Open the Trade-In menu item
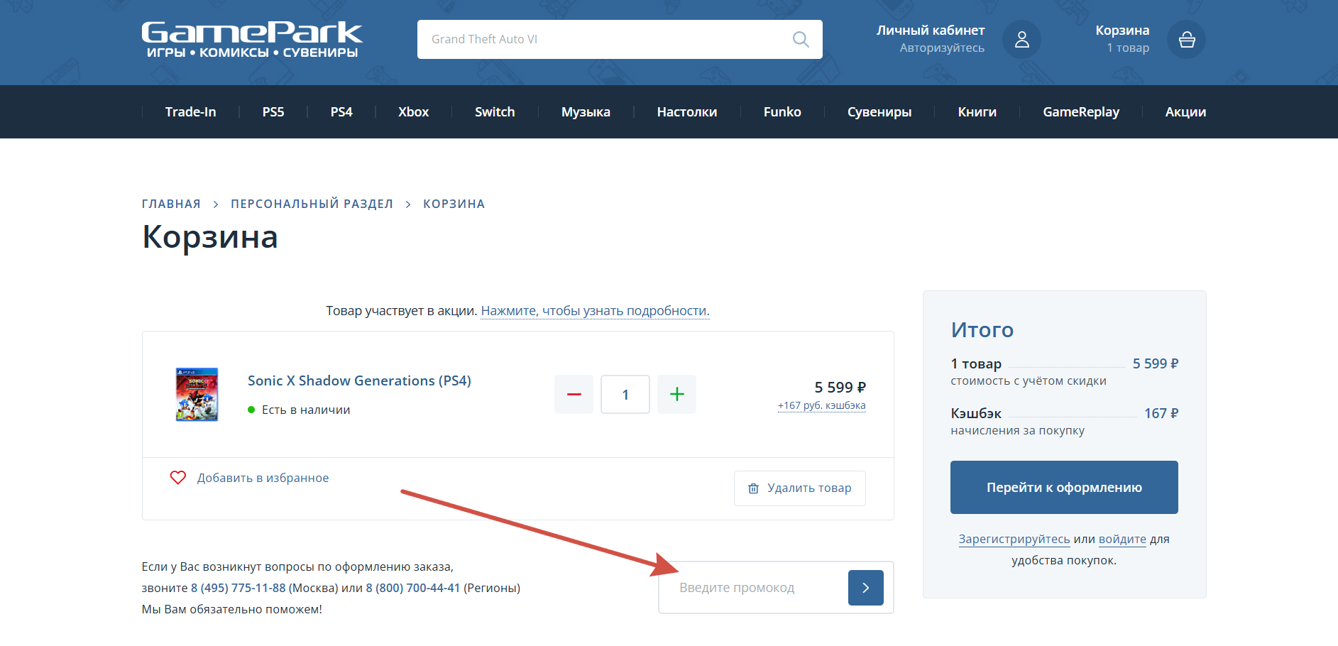 point(191,111)
